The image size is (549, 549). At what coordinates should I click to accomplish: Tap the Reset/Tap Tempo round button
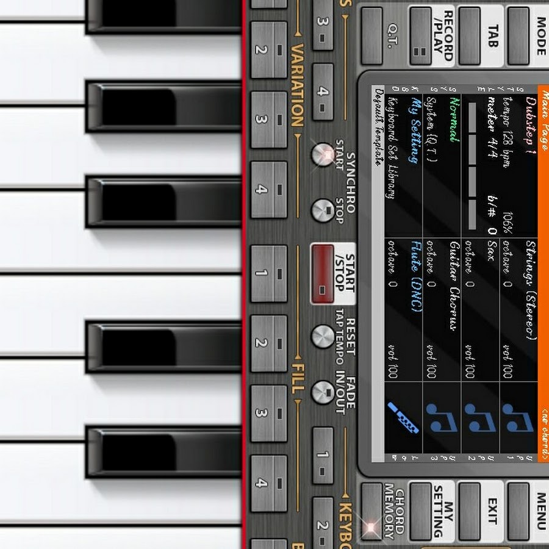coord(323,337)
